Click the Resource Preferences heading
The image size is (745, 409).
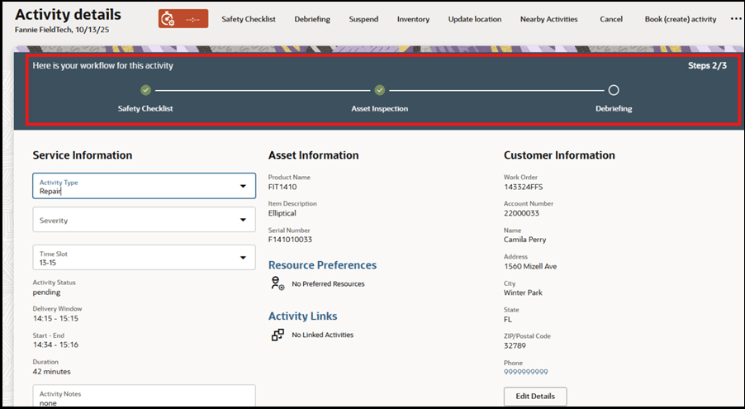(x=322, y=265)
